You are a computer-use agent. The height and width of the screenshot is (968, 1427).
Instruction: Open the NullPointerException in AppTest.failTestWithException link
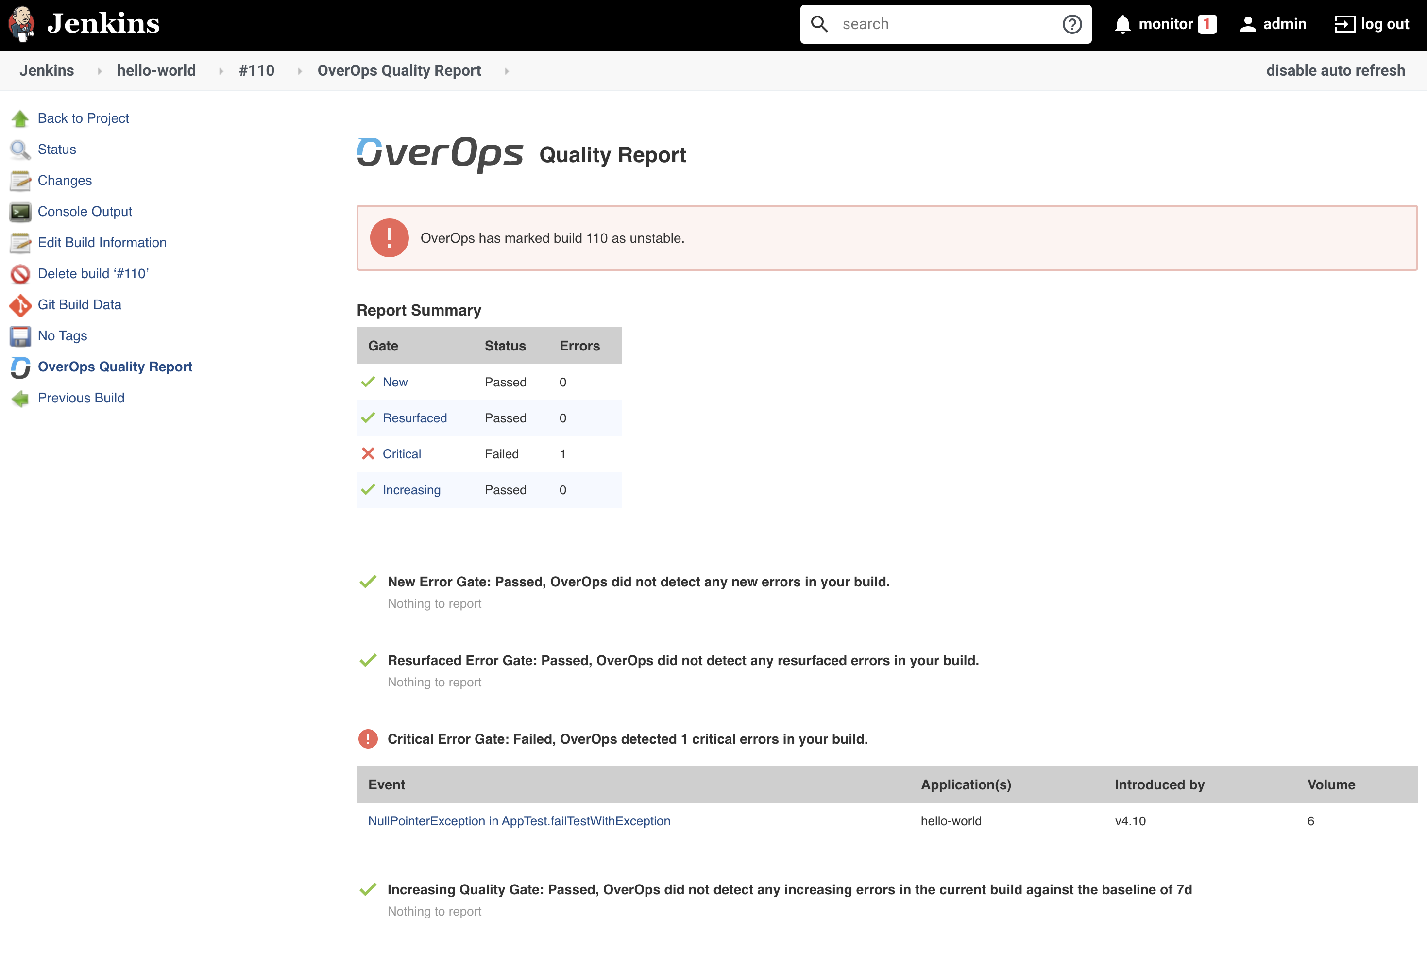click(x=519, y=821)
